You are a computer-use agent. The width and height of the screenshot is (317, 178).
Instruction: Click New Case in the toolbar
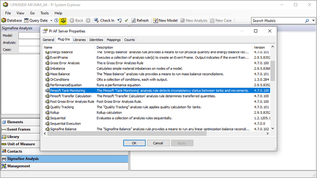[x=221, y=20]
